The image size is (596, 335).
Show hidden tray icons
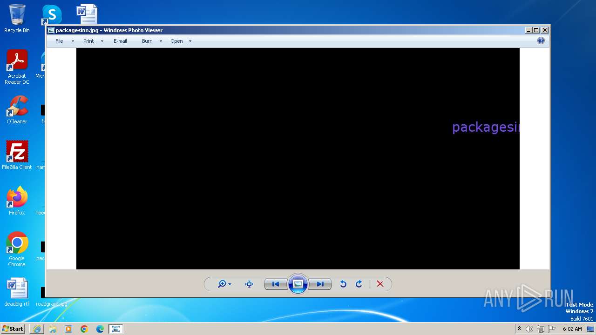click(x=519, y=329)
